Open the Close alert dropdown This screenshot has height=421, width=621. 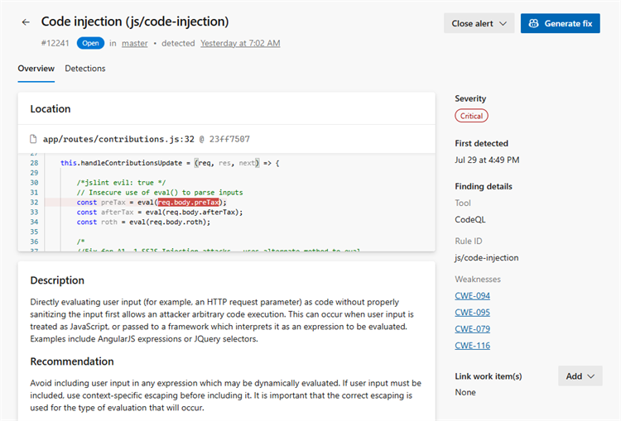pos(479,23)
